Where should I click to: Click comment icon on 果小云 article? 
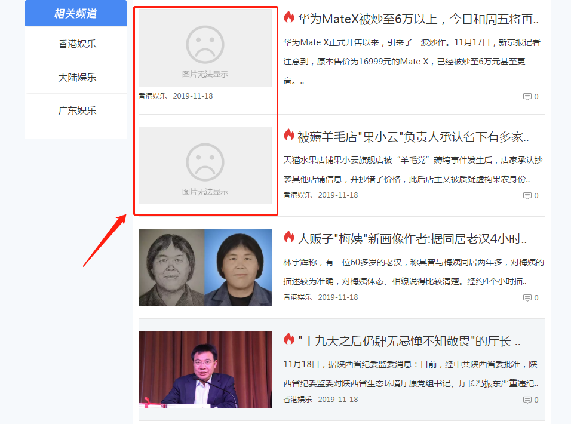(x=527, y=196)
